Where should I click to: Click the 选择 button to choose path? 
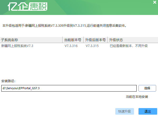click(x=147, y=88)
